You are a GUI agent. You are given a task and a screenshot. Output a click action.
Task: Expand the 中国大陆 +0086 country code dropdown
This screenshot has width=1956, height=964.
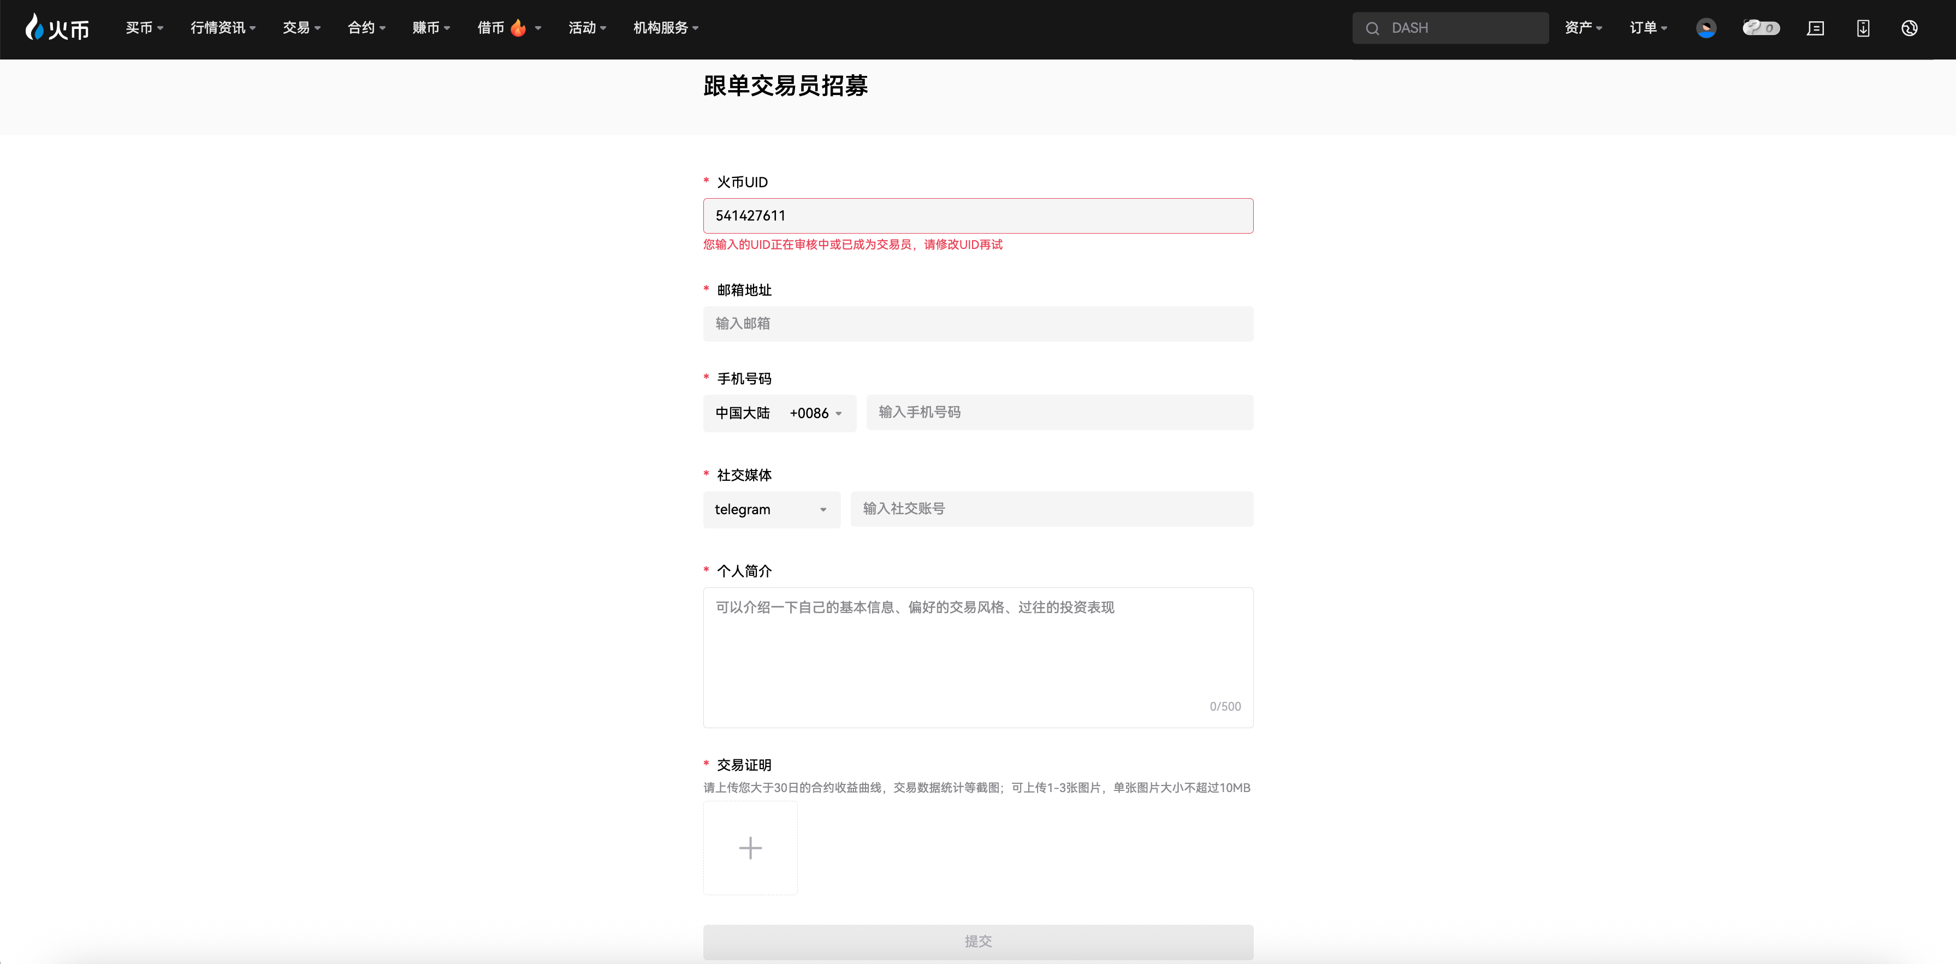[779, 413]
